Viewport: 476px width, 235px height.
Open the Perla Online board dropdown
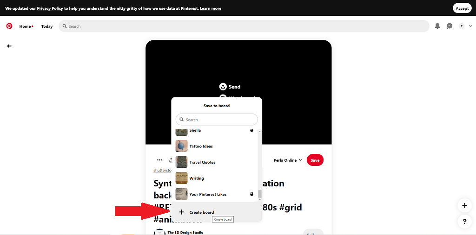point(287,160)
